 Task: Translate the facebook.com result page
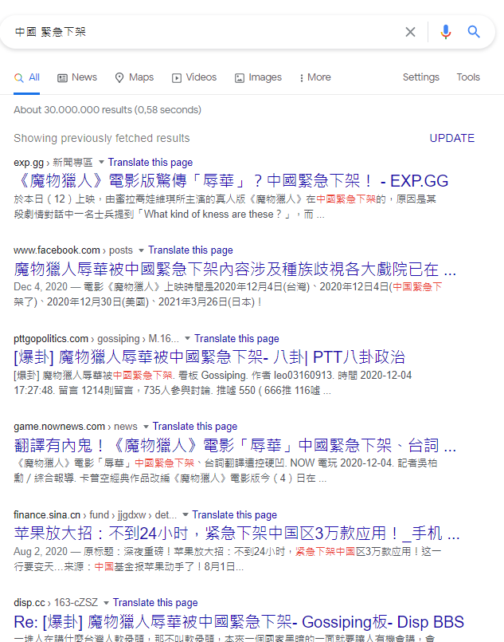click(190, 250)
